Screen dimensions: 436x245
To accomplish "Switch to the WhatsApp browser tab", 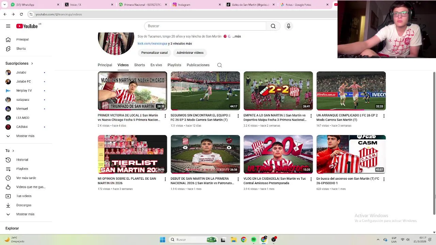I will coord(35,5).
